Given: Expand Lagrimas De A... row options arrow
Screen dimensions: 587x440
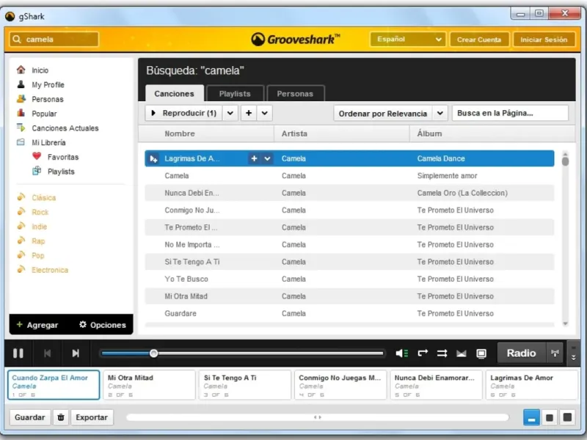Looking at the screenshot, I should pyautogui.click(x=267, y=158).
